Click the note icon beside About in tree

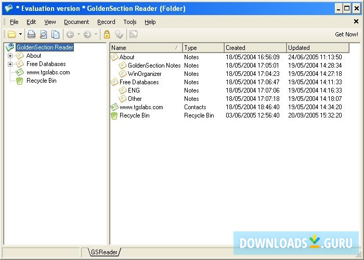[20, 55]
